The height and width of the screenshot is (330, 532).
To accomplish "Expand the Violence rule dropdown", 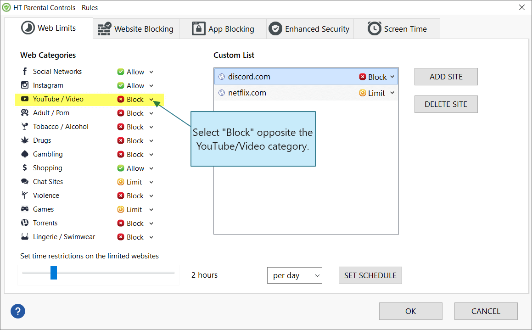I will pos(151,196).
